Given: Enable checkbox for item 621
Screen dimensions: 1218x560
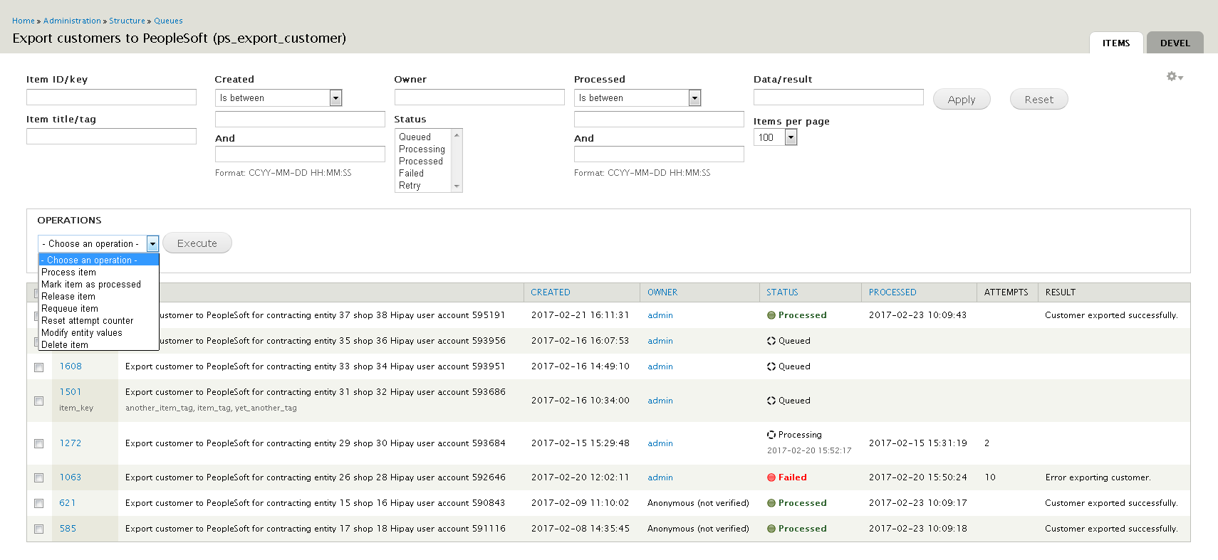Looking at the screenshot, I should pyautogui.click(x=38, y=504).
